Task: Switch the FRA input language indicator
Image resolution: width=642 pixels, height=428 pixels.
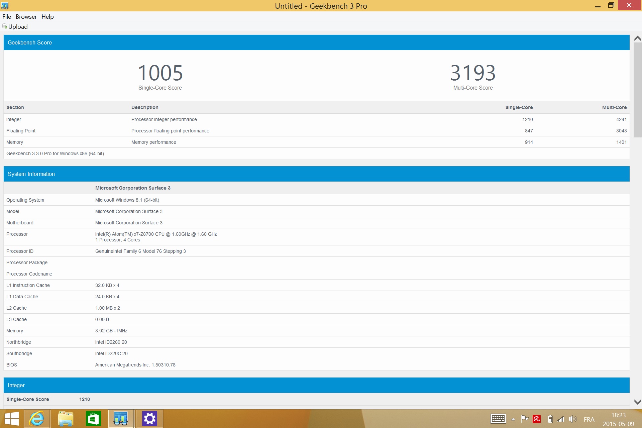Action: coord(589,419)
